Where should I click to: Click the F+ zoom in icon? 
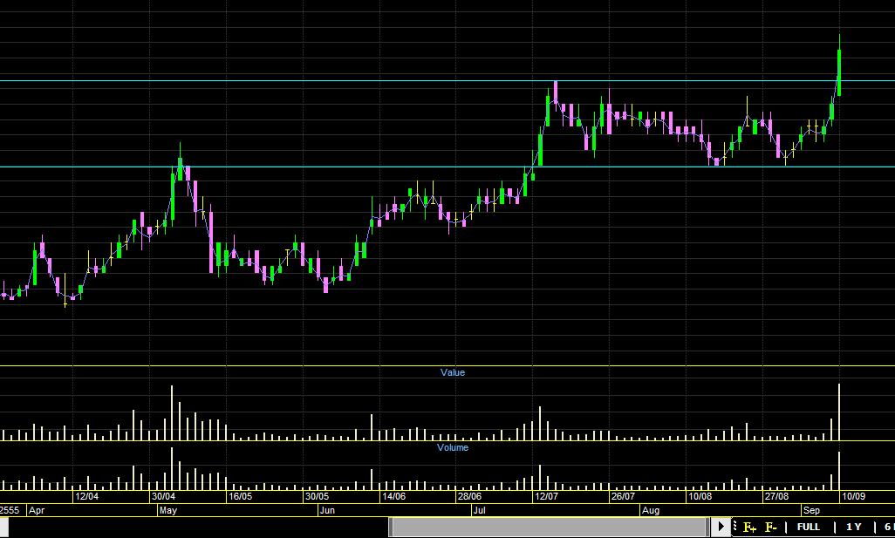pos(749,528)
